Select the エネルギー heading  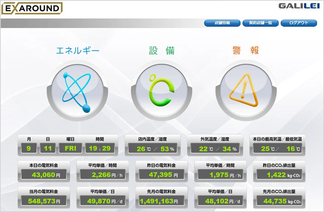point(78,50)
